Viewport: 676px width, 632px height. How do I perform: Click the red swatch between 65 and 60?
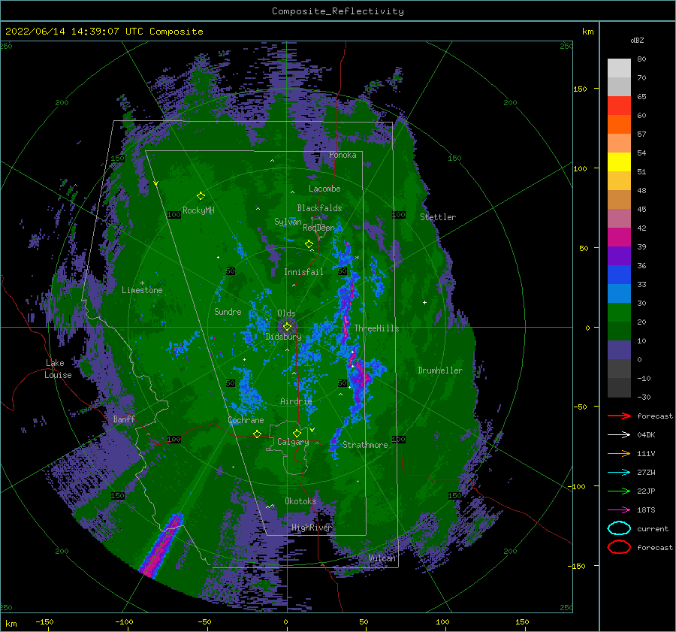[x=619, y=106]
